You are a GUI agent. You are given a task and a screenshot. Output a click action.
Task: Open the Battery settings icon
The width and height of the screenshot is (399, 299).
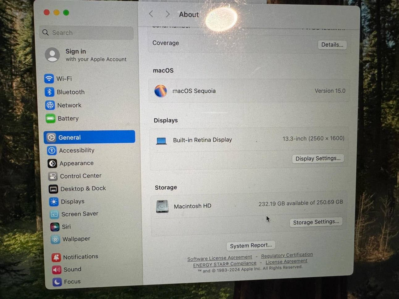tap(50, 119)
